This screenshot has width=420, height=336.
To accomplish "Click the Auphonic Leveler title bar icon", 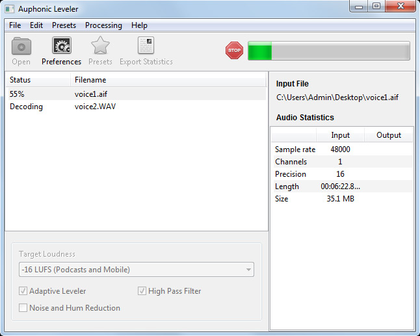I will tap(10, 8).
